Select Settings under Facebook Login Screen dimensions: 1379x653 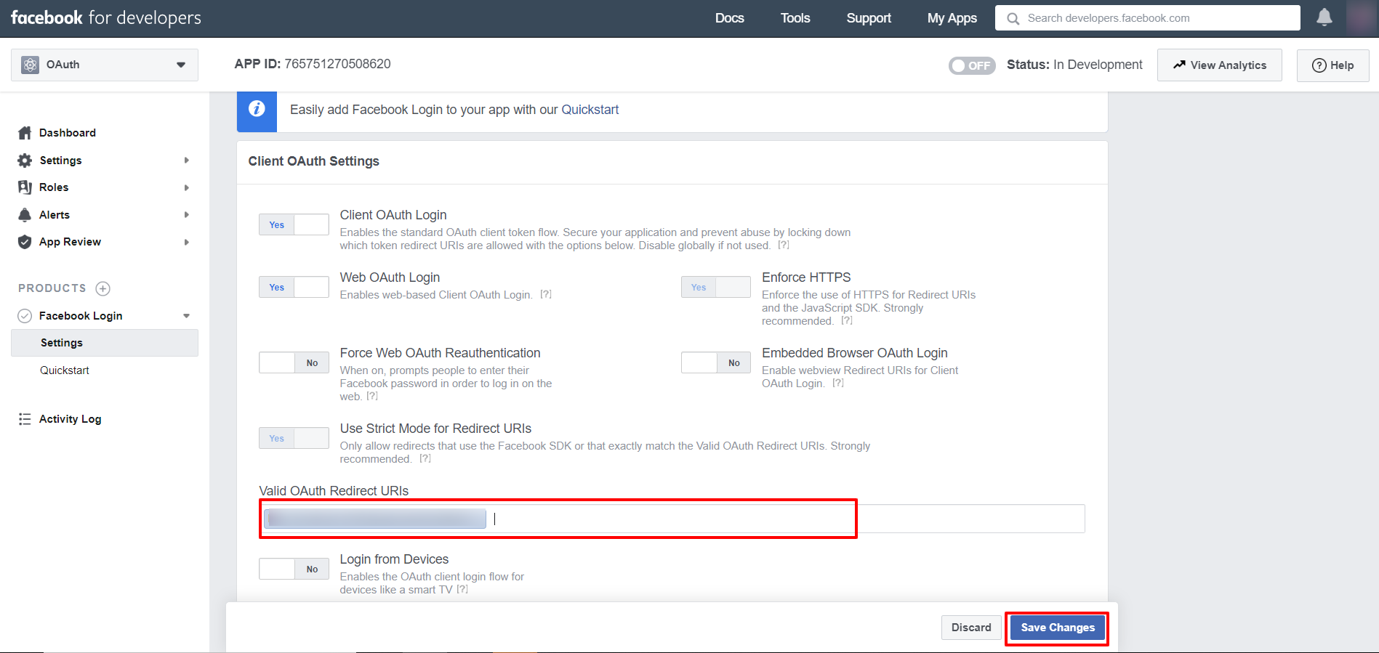pyautogui.click(x=105, y=343)
